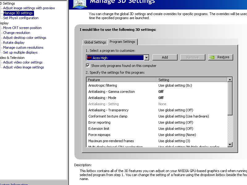The width and height of the screenshot is (247, 185).
Task: Click Off setting for Gamma correction
Action: click(x=161, y=92)
